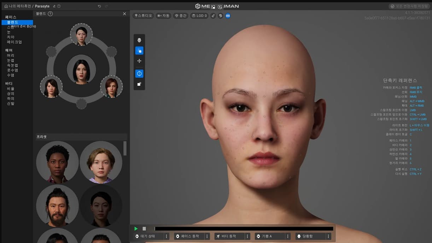Select the skull sculpt tool icon
This screenshot has height=243, width=432.
click(139, 40)
